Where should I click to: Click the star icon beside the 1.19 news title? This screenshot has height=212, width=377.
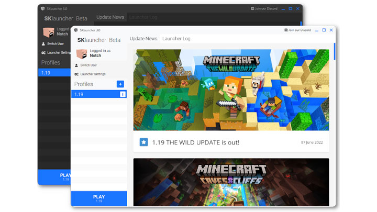[143, 142]
